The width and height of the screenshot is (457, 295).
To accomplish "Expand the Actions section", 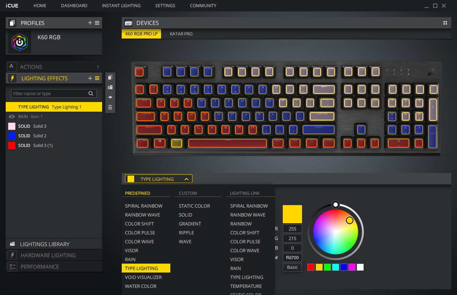I will [54, 67].
